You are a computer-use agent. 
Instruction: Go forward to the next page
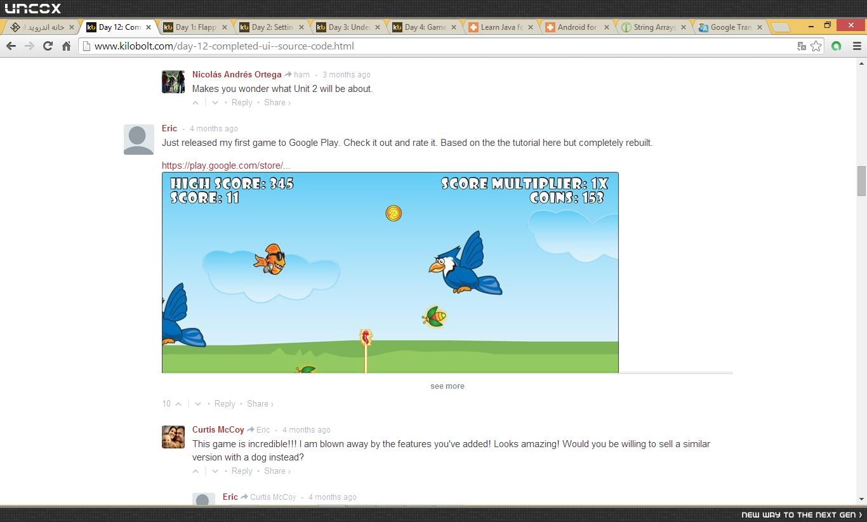click(29, 46)
